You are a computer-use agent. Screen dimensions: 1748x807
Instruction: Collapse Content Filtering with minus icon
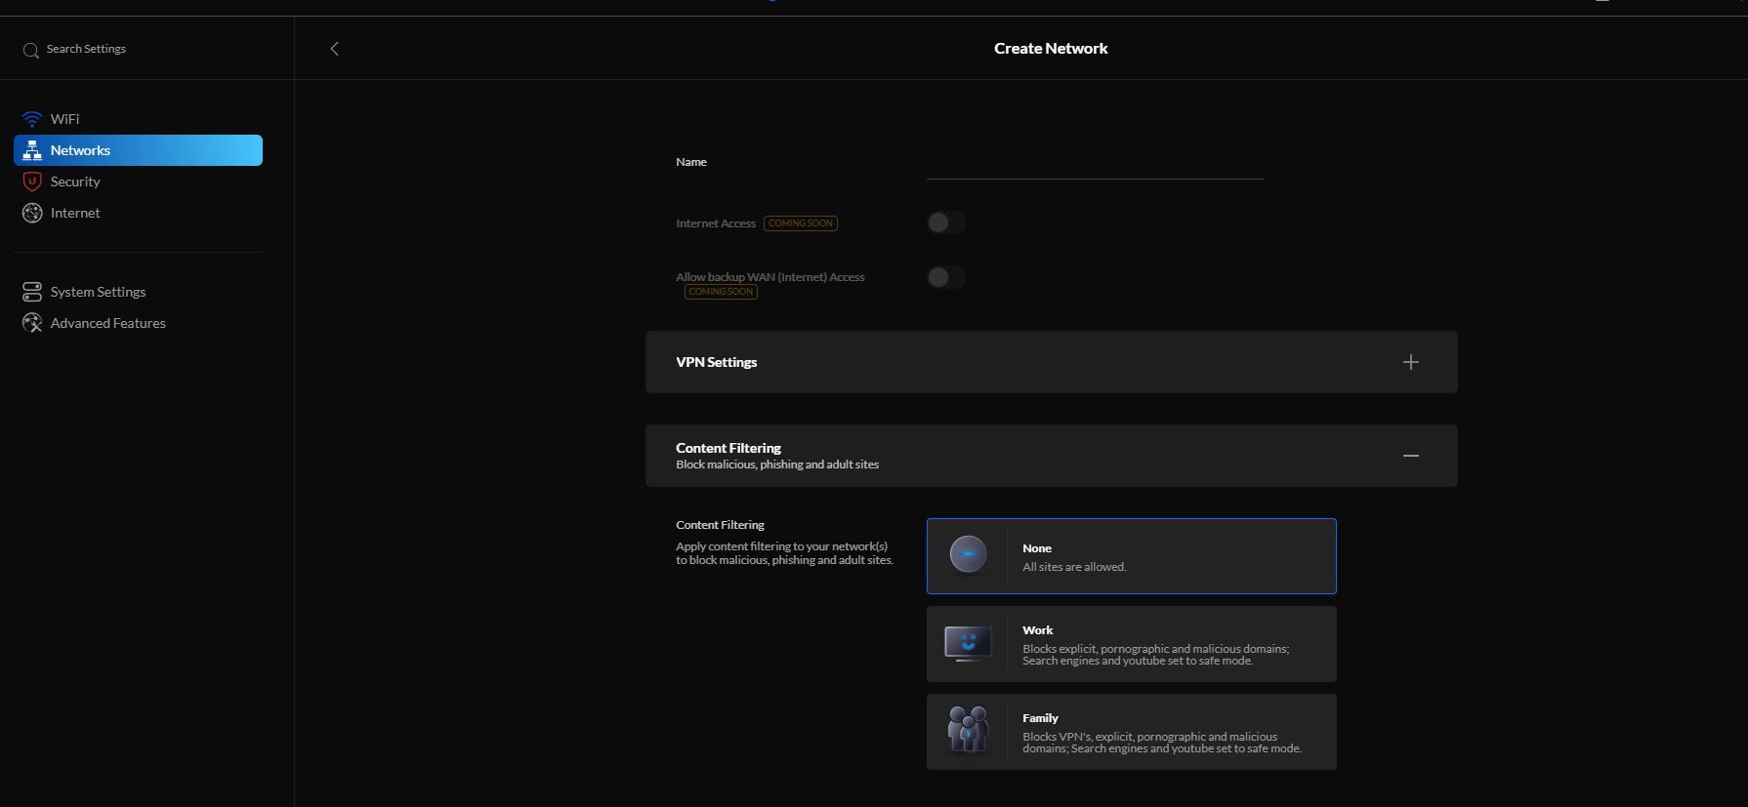(1410, 456)
